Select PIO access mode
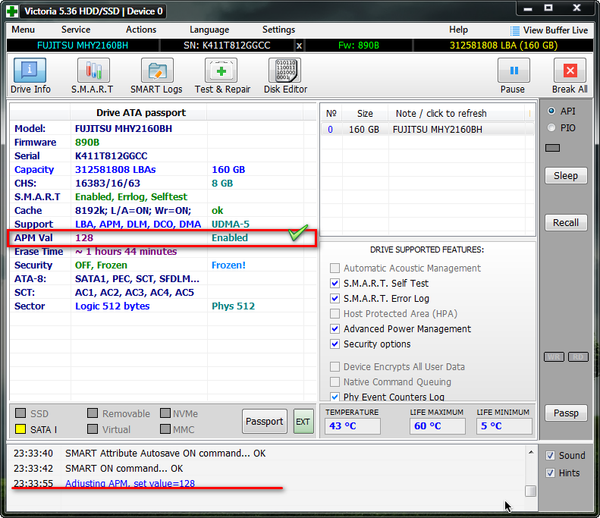The width and height of the screenshot is (600, 518). (x=551, y=127)
